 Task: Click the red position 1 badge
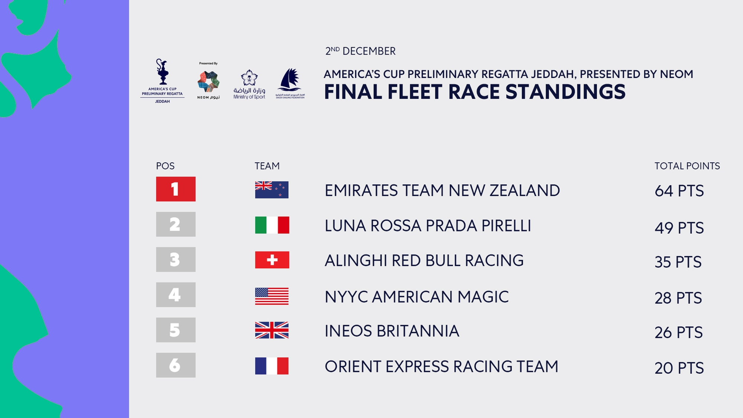[176, 189]
